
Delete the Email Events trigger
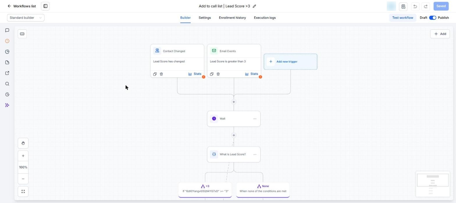(x=218, y=74)
